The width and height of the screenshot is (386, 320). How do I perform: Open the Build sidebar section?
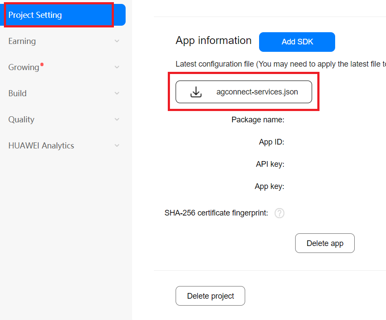(17, 93)
